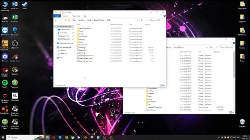The height and width of the screenshot is (140, 250).
Task: Open 64-bit Euro Truck Simulator shortcut
Action: click(15, 111)
